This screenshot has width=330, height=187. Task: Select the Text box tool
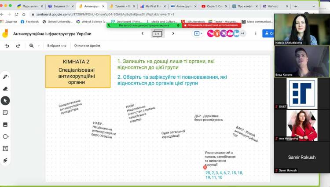[5, 148]
